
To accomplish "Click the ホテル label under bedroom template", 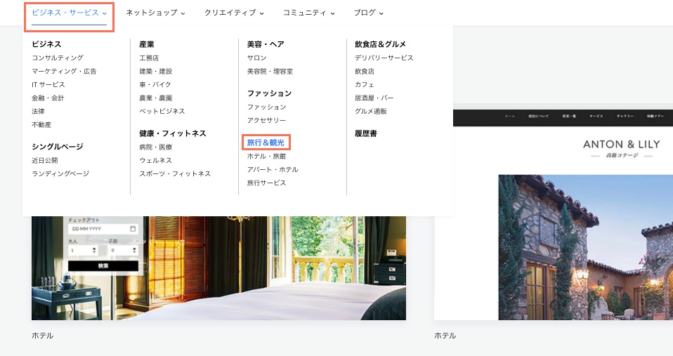I will (x=42, y=336).
